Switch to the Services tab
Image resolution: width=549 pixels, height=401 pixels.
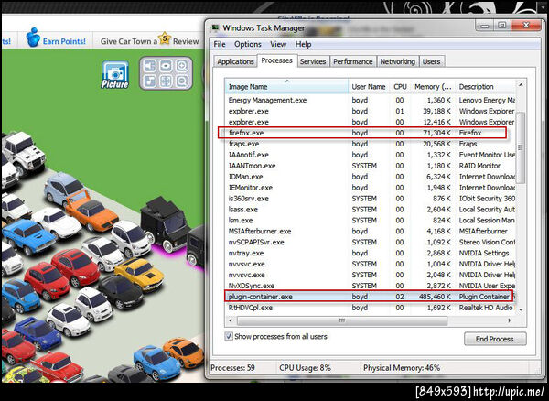coord(313,61)
